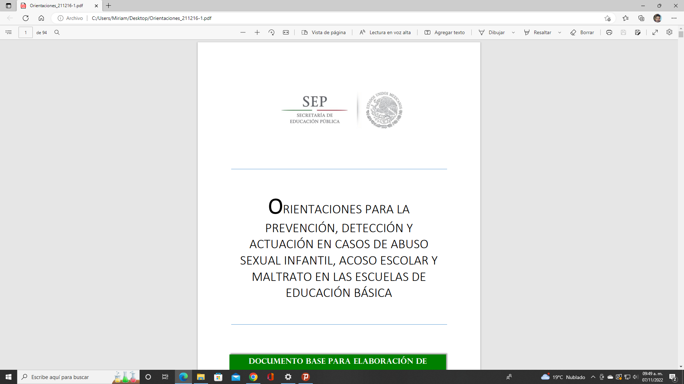The height and width of the screenshot is (384, 684).
Task: Open Google Chrome from the taskbar
Action: (253, 377)
